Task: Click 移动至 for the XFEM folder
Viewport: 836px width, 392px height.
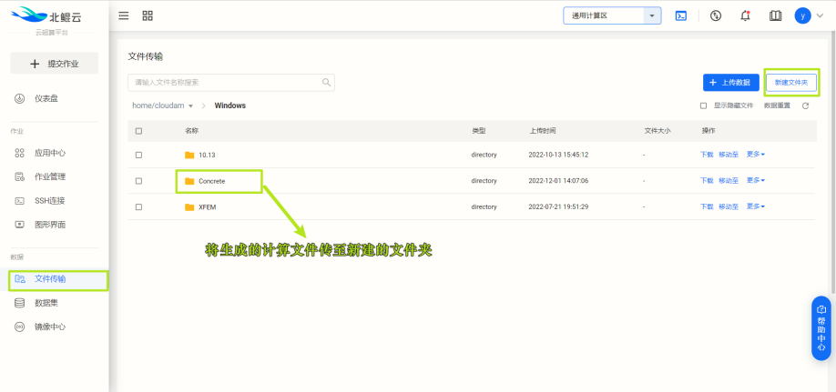Action: coord(729,206)
